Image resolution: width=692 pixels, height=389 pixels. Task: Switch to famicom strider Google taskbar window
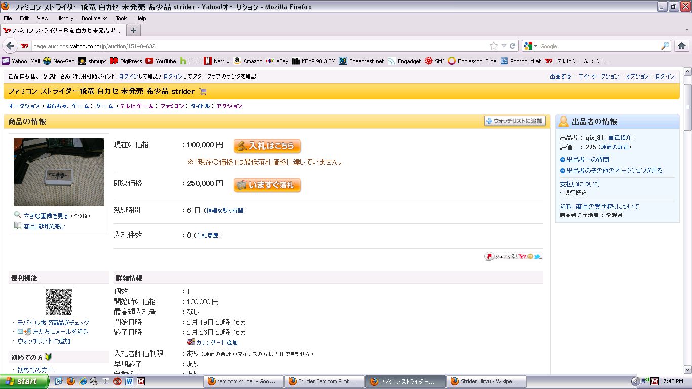242,381
